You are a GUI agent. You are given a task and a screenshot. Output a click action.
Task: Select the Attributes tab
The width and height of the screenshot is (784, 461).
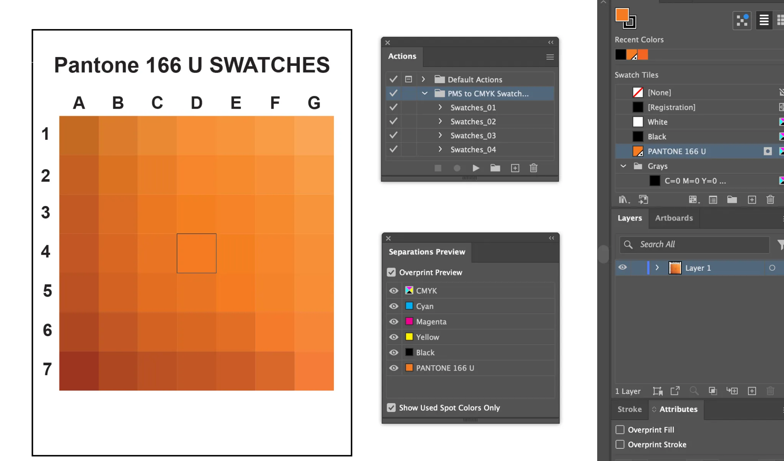(676, 409)
